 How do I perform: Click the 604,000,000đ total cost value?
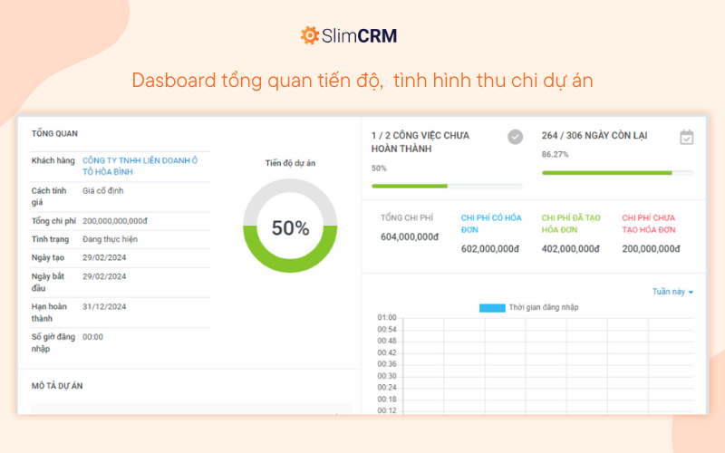410,236
